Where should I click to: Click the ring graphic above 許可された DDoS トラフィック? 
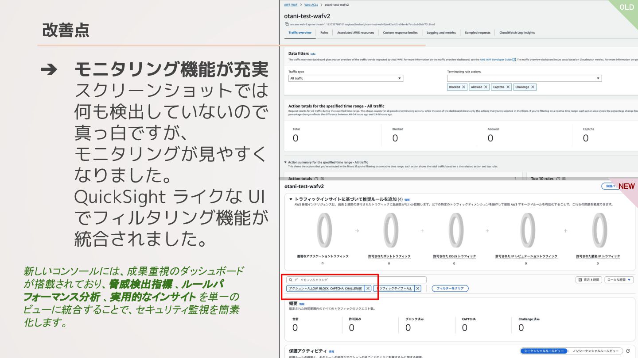tap(456, 230)
